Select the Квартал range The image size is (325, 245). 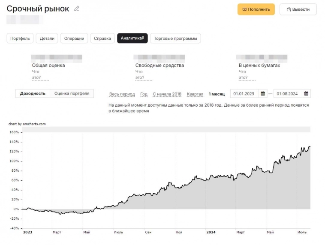(x=195, y=94)
